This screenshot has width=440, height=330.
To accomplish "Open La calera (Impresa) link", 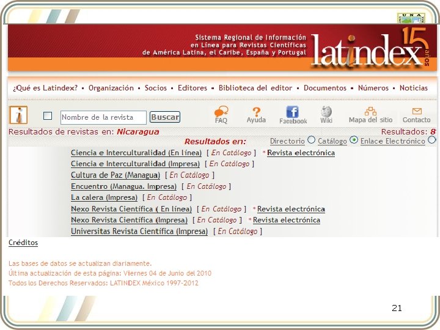I will click(104, 197).
